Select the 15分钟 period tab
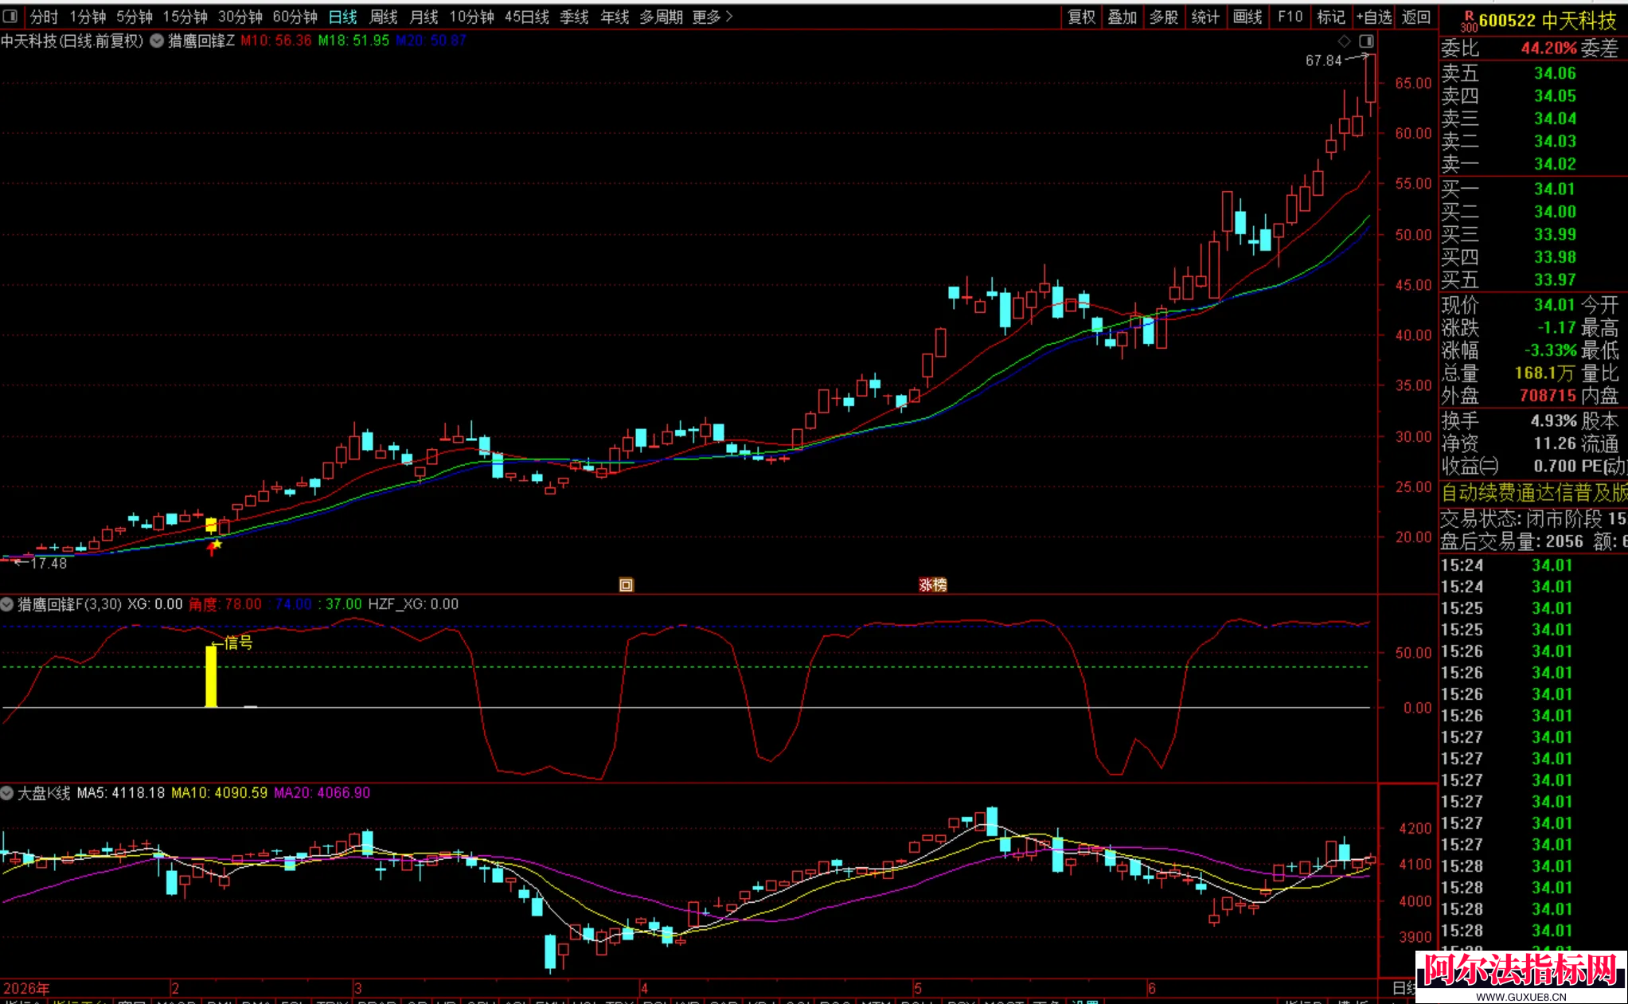The width and height of the screenshot is (1628, 1004). tap(185, 17)
